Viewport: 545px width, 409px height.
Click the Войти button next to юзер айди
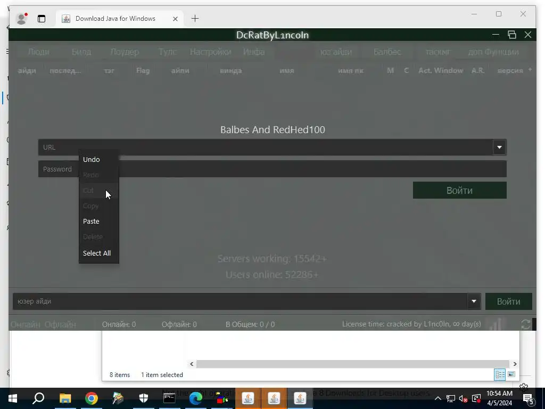pos(508,301)
